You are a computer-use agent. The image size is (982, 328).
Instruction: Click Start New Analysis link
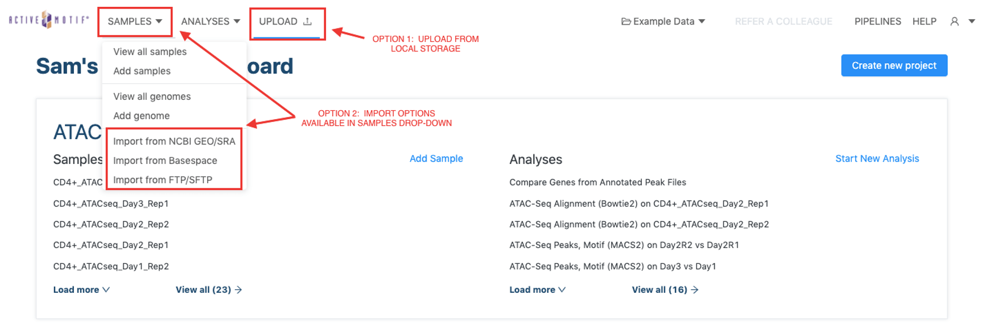point(877,158)
